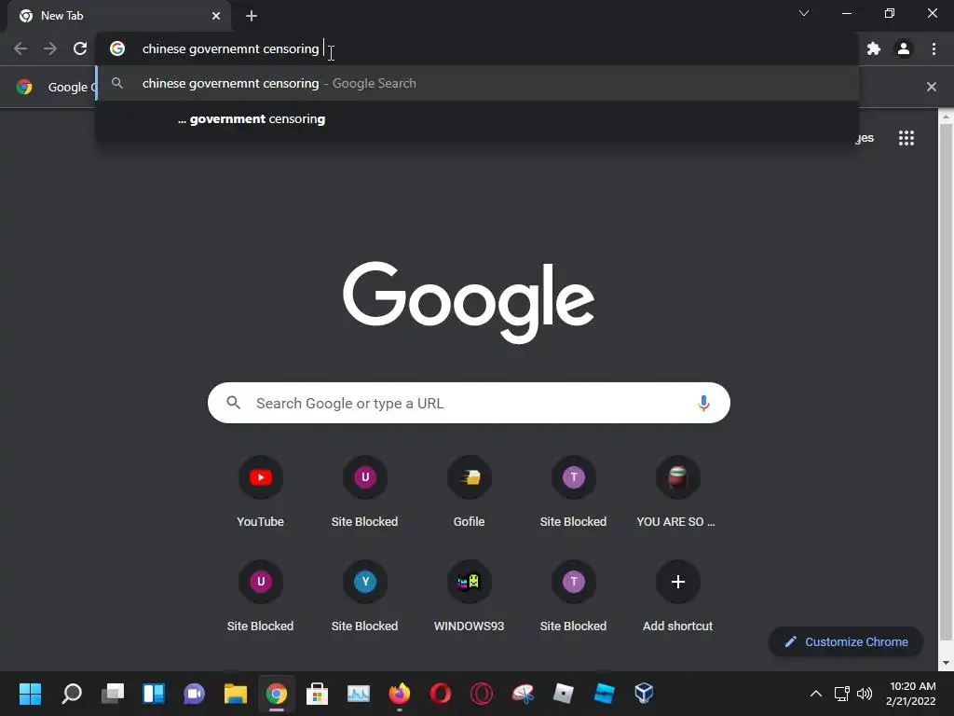Open the volume control in tray
The image size is (954, 716).
(865, 694)
